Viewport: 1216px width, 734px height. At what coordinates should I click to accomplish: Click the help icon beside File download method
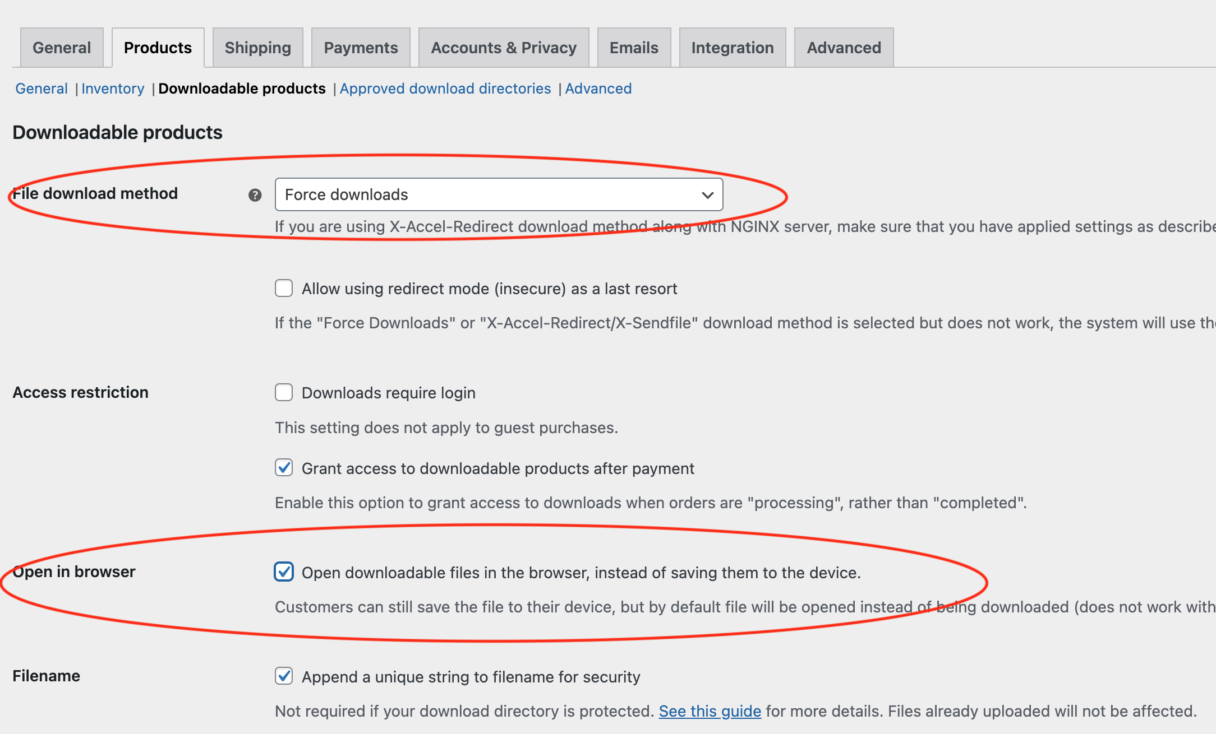[255, 195]
